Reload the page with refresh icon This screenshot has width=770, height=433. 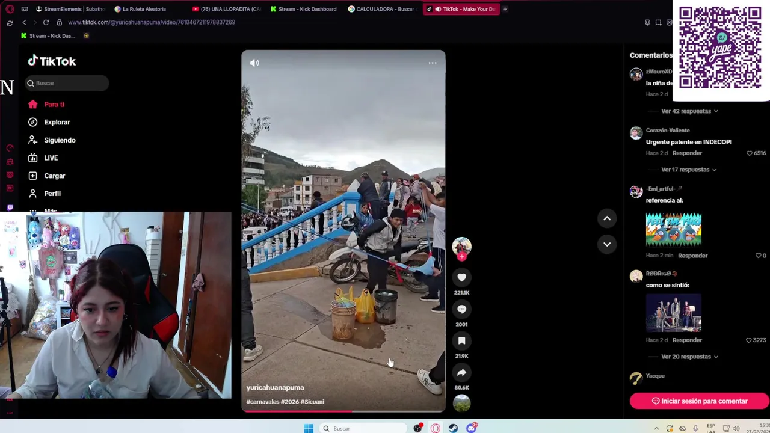[x=46, y=22]
